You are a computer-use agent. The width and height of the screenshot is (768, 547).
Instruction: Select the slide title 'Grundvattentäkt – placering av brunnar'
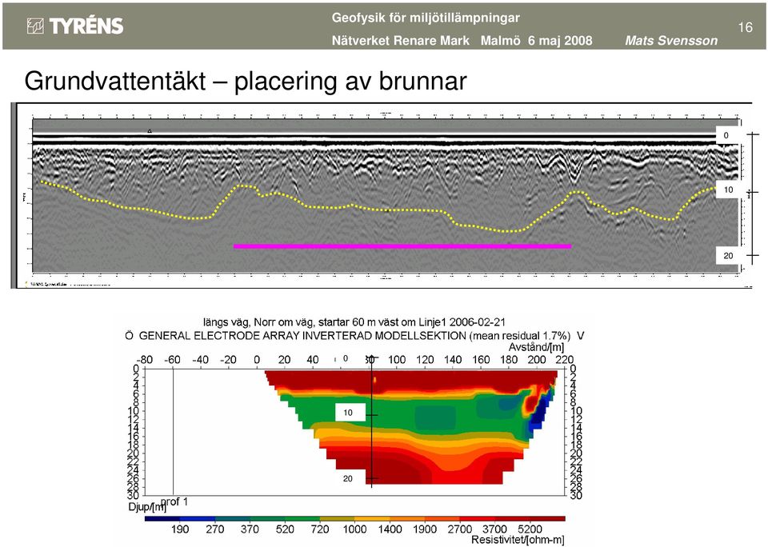coord(246,81)
